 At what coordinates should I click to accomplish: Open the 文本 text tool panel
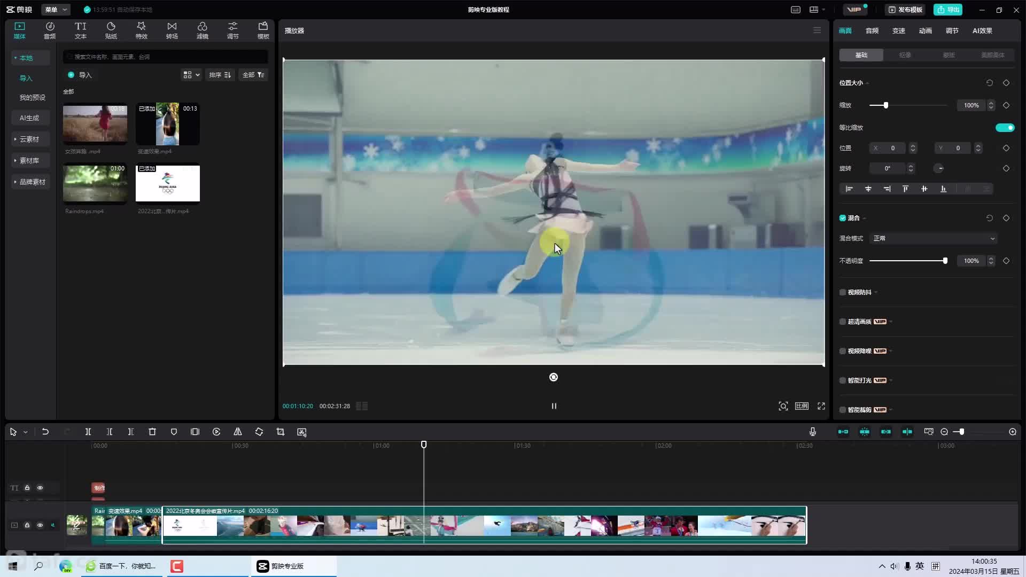tap(80, 30)
